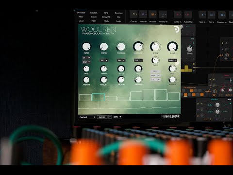This screenshot has width=233, height=175.
Task: Click the Pitch Quantize module title
Action: click(x=189, y=87)
